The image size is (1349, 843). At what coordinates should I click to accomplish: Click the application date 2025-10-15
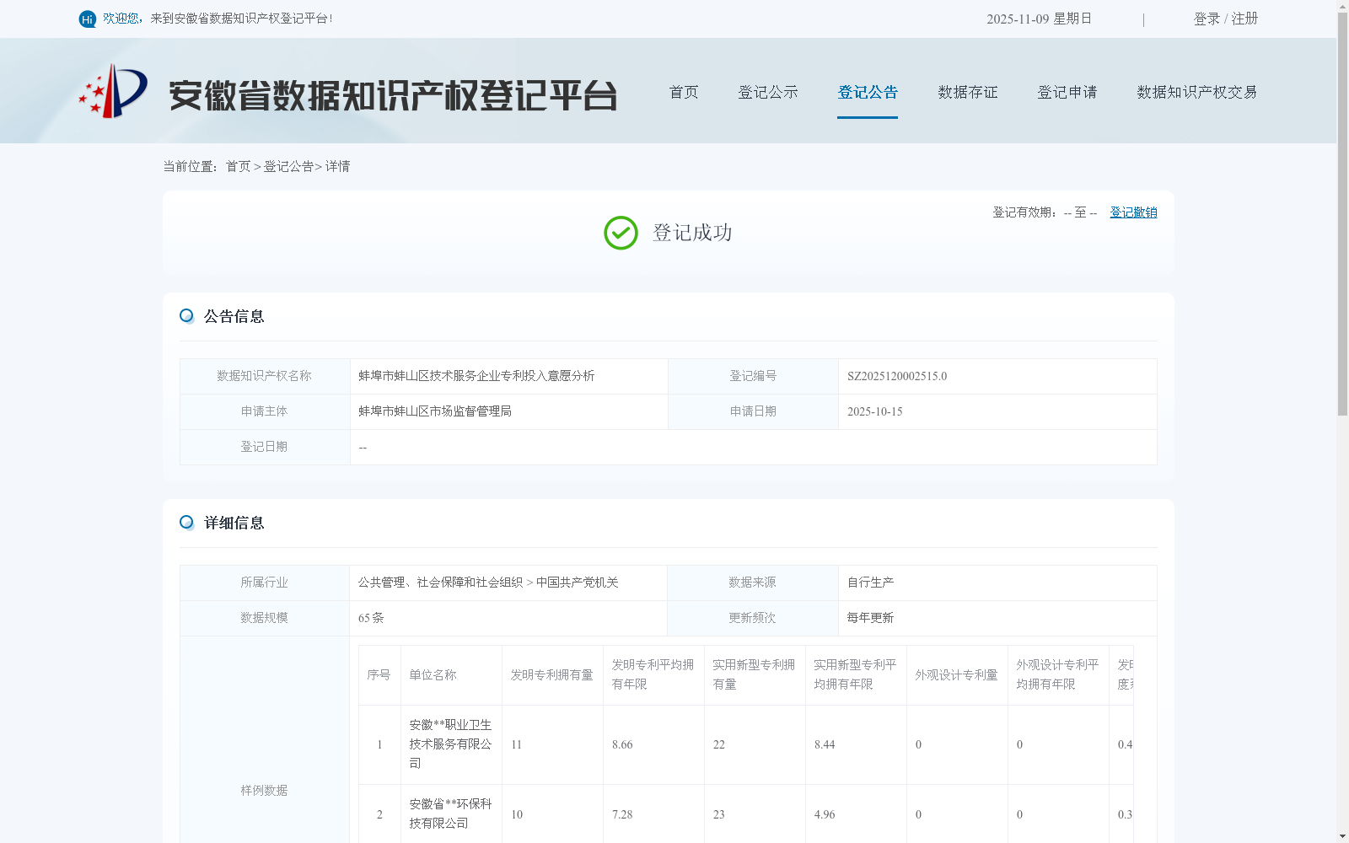click(x=875, y=412)
